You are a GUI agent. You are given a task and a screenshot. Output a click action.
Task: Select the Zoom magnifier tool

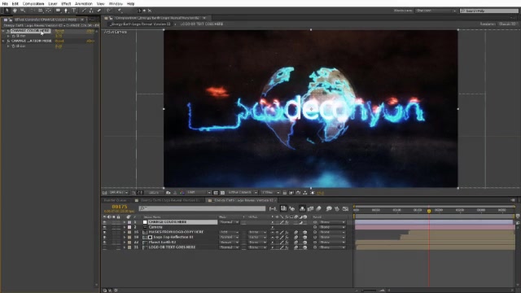coord(23,11)
